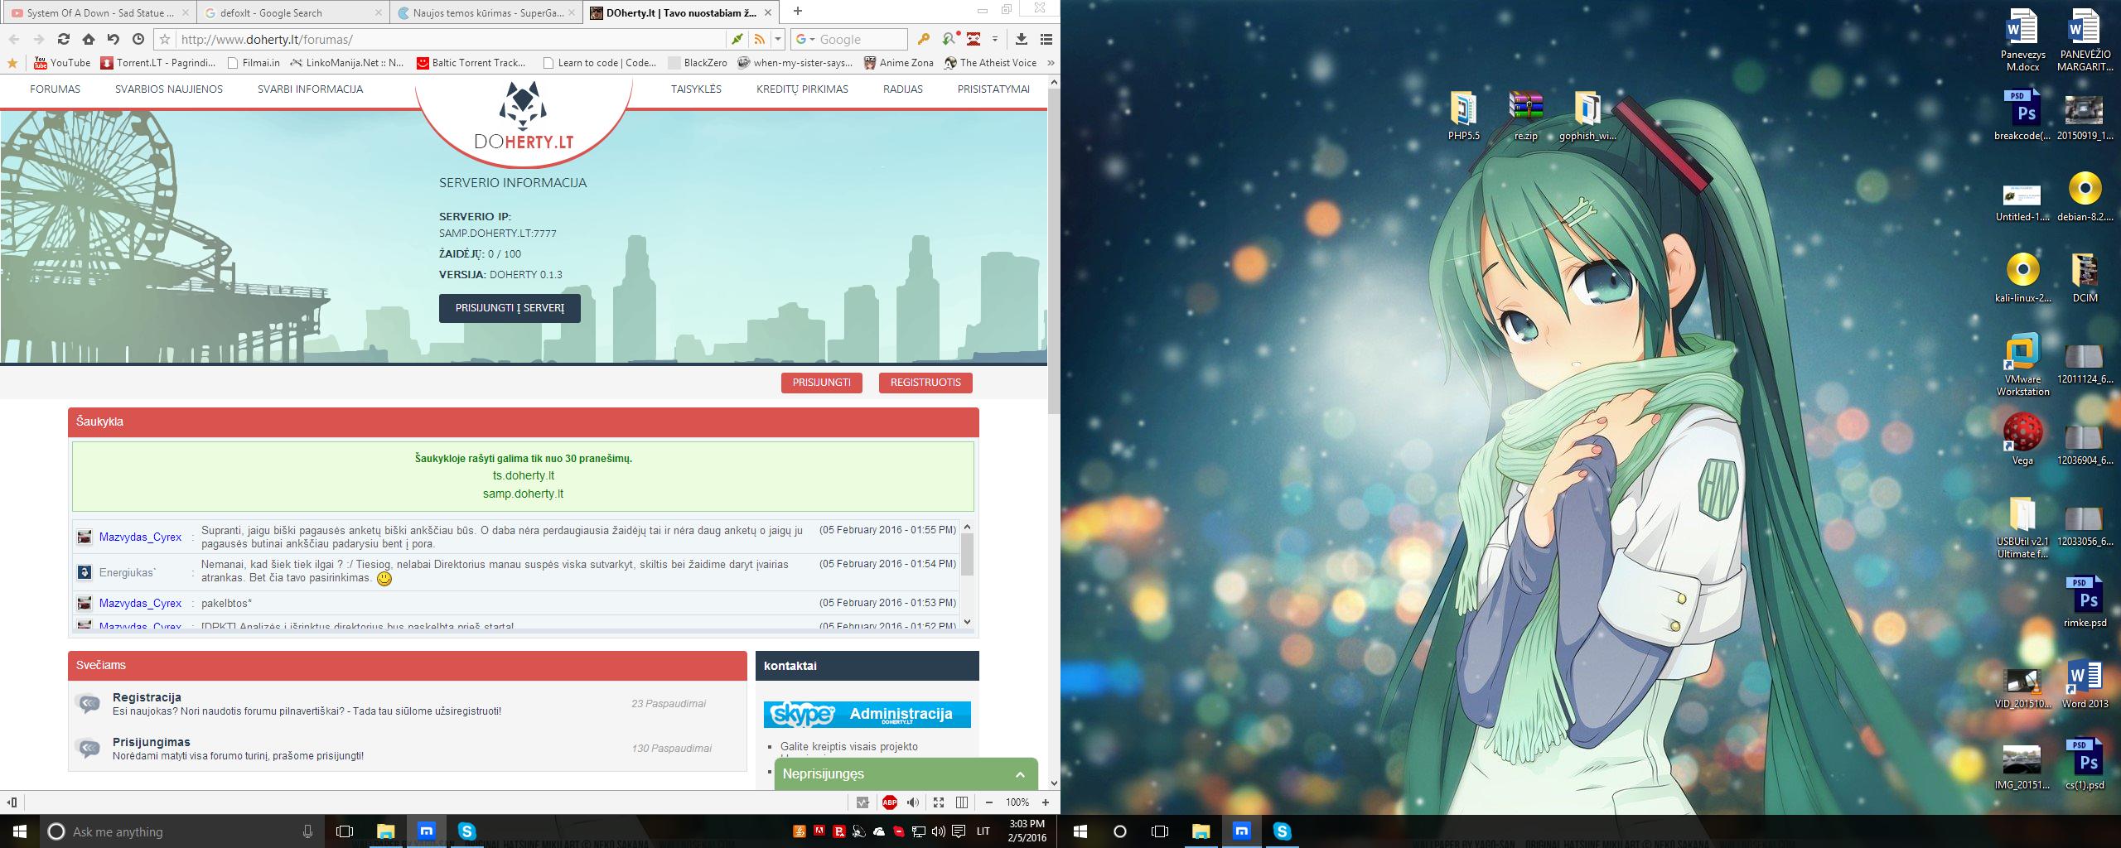Click the red PRISIJUNGTI login button
The image size is (2121, 848).
[821, 383]
